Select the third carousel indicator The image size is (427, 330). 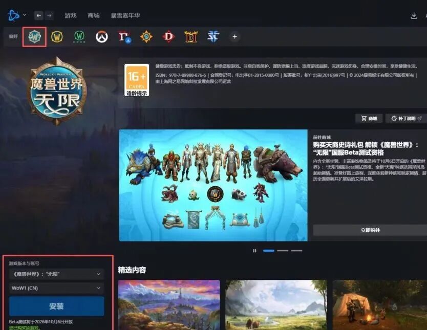[x=296, y=251]
